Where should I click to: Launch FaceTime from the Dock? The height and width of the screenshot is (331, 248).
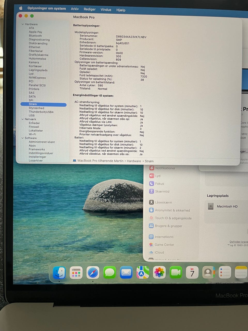[176, 273]
